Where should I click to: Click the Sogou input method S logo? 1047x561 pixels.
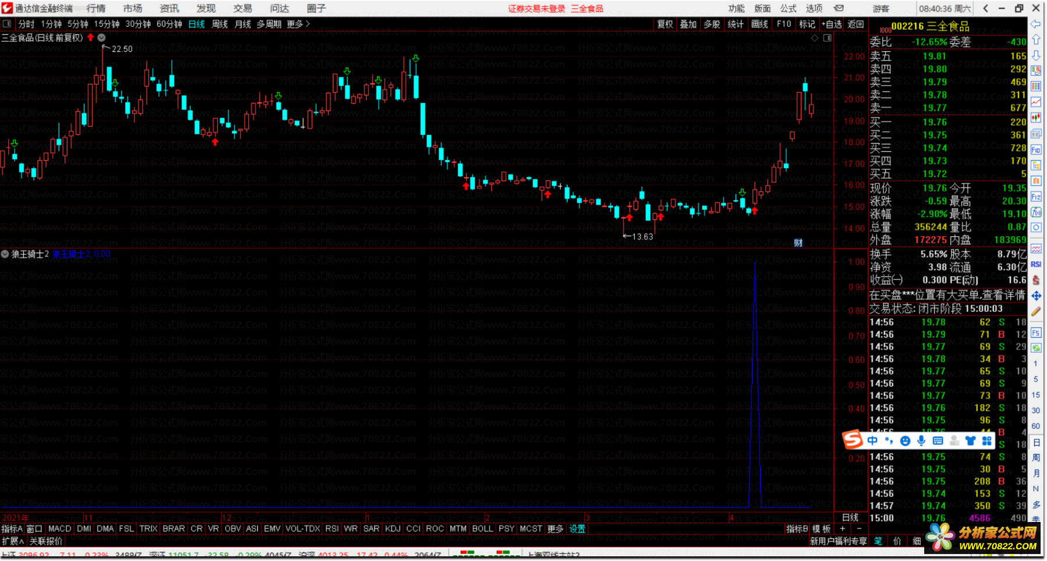[x=853, y=440]
